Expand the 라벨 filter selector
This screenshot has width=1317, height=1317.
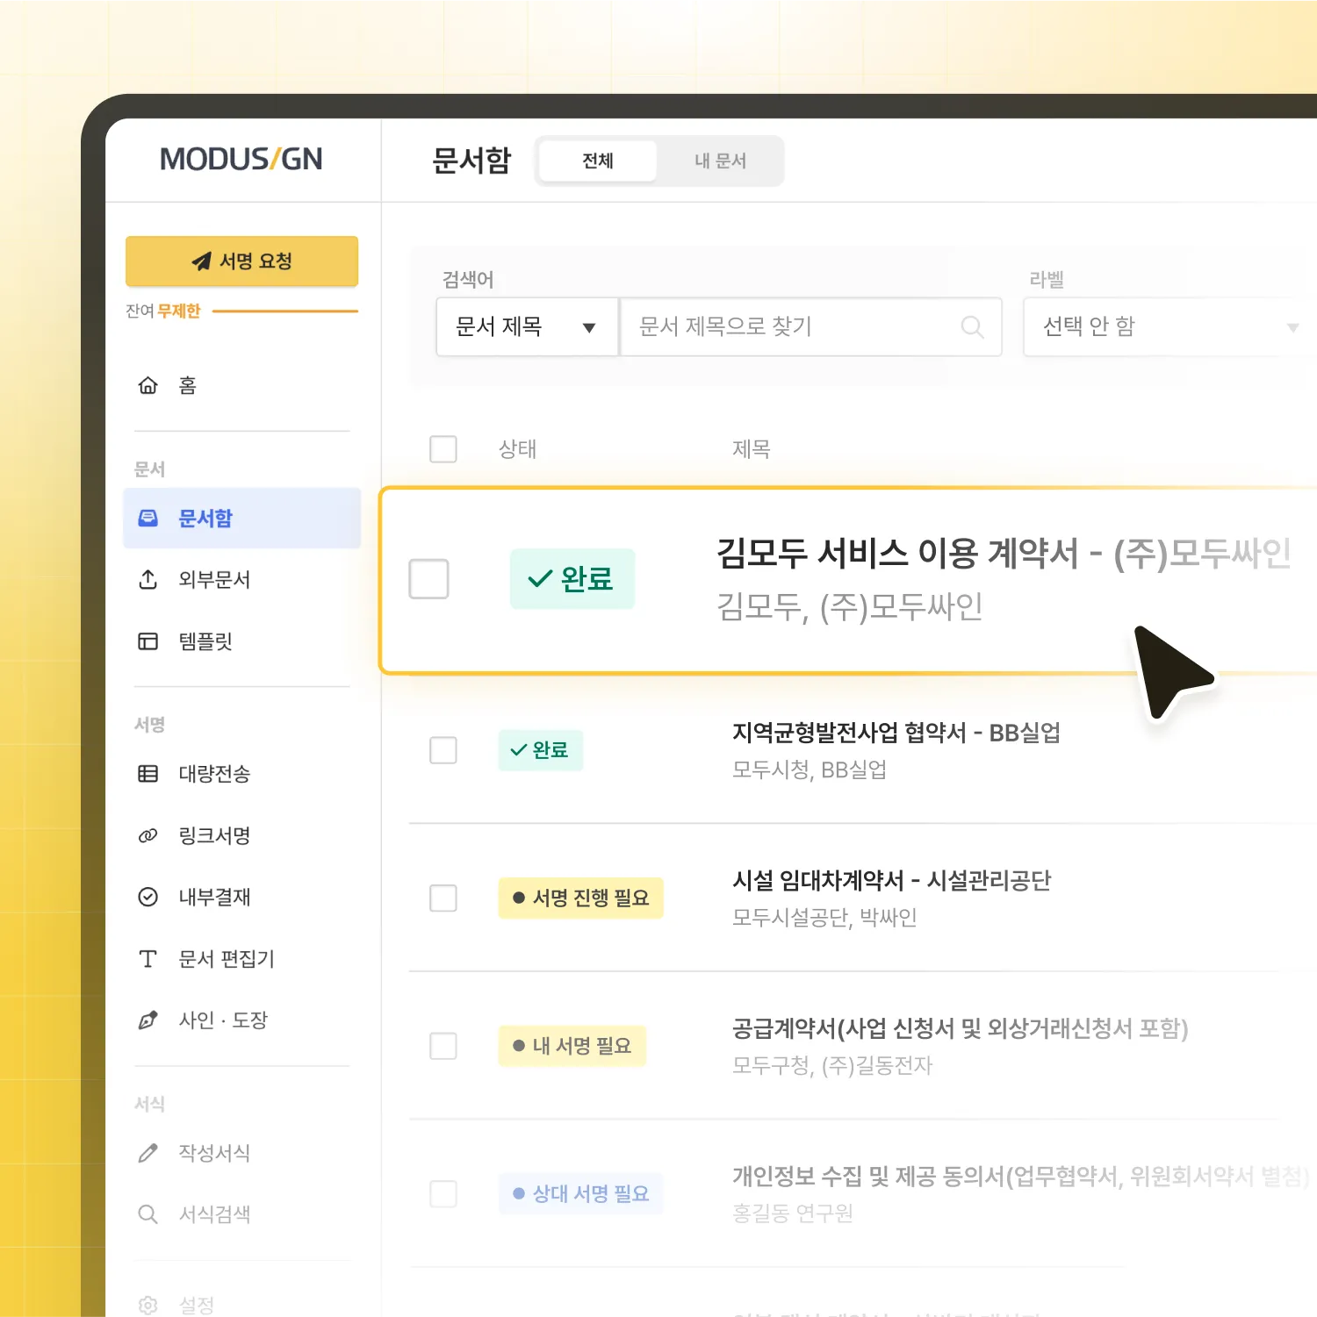[1293, 327]
